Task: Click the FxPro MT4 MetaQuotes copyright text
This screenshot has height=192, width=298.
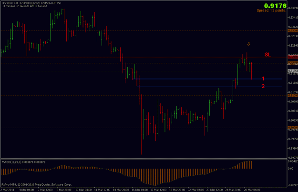Action: pos(37,184)
